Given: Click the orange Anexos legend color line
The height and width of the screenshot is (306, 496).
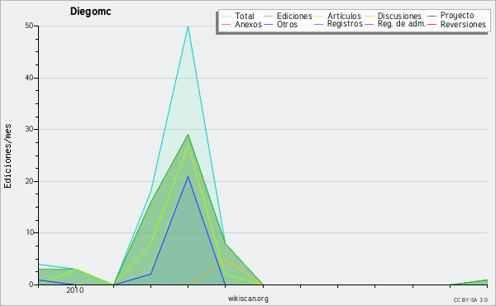Looking at the screenshot, I should click(x=227, y=24).
